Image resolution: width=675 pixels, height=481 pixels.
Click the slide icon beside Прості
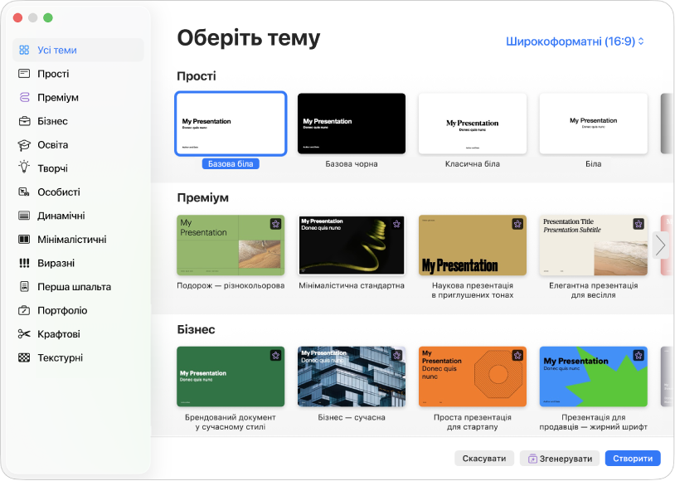[x=24, y=74]
